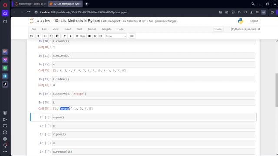Click the x.pop() code cell
Image resolution: width=278 pixels, height=156 pixels.
(153, 117)
